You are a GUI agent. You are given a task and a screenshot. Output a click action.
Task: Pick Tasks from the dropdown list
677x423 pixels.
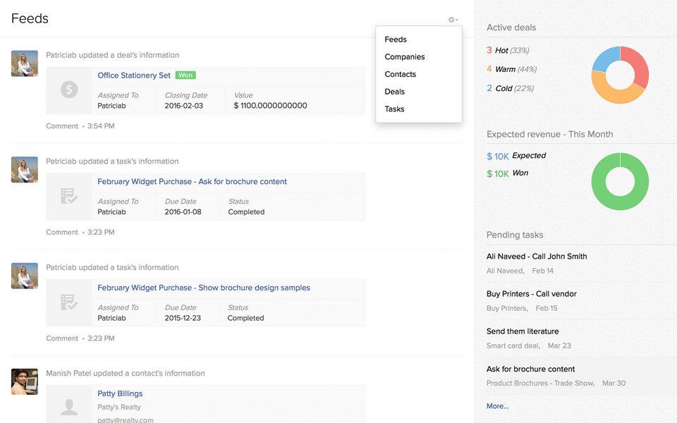395,109
